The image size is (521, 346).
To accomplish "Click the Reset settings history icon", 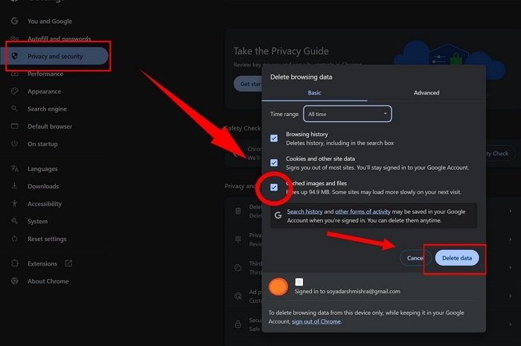I will coord(14,238).
